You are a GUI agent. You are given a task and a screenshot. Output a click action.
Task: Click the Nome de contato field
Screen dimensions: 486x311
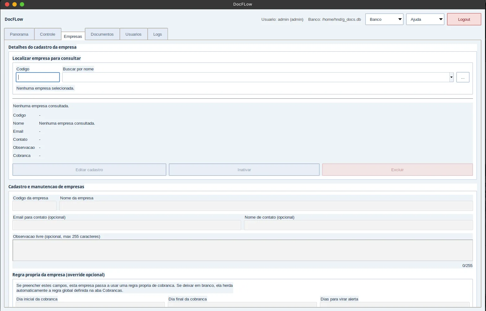(x=358, y=225)
